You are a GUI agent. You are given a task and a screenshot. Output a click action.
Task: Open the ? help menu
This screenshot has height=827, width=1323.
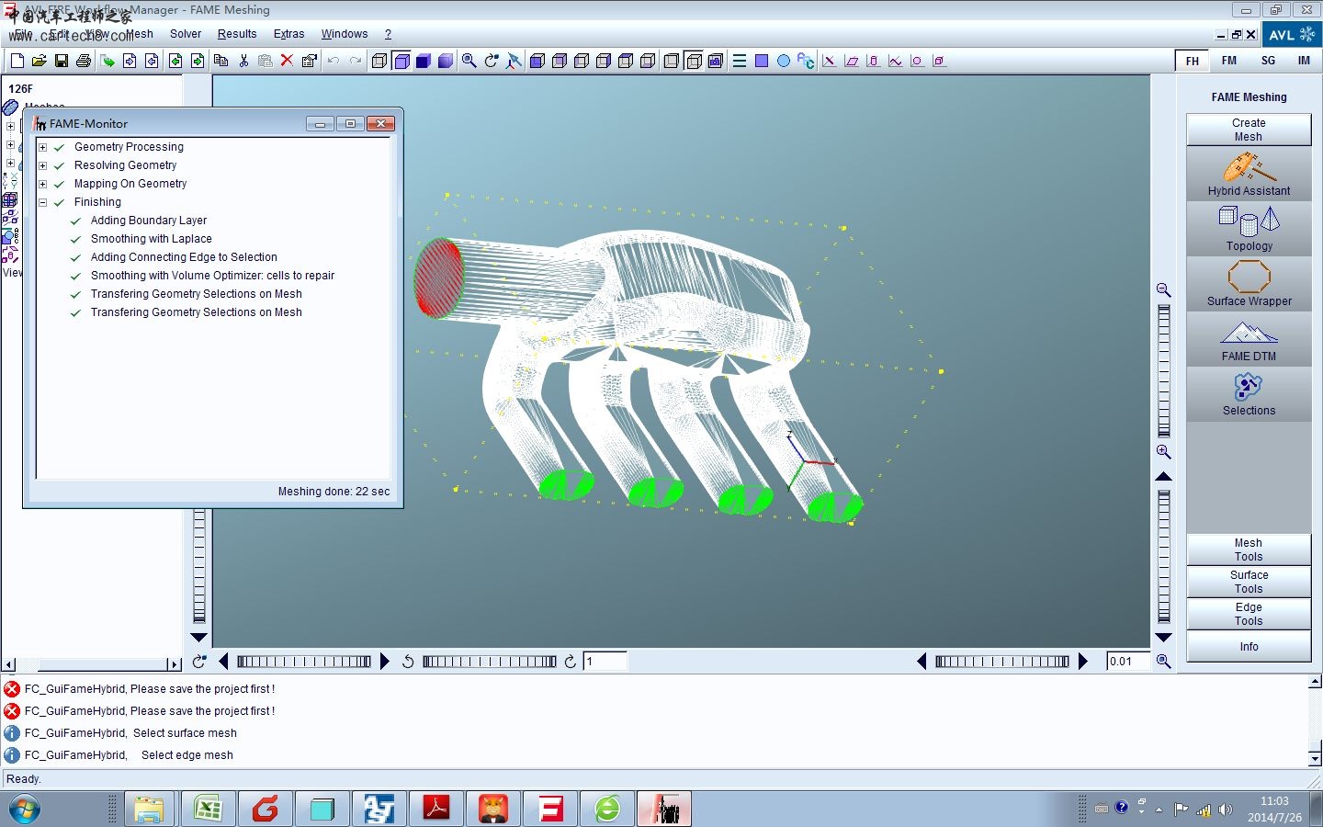coord(388,34)
